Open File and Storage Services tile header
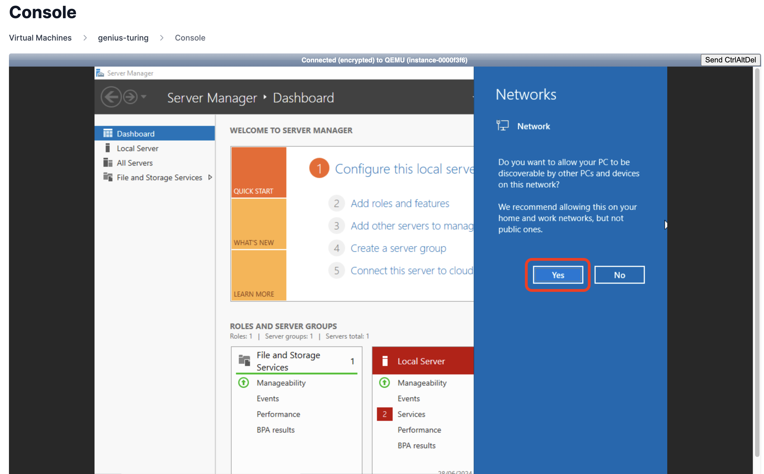Screen dimensions: 764x474 (x=296, y=361)
